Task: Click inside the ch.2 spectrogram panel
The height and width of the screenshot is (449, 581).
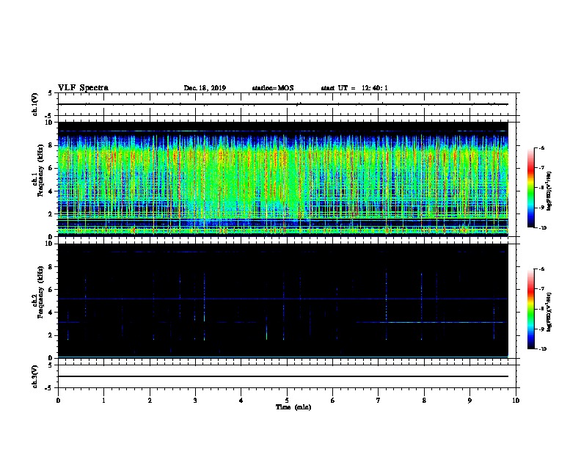Action: [283, 301]
